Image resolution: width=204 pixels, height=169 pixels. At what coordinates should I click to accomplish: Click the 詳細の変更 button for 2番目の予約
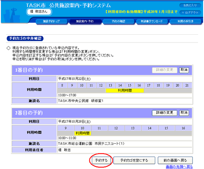(x=165, y=113)
